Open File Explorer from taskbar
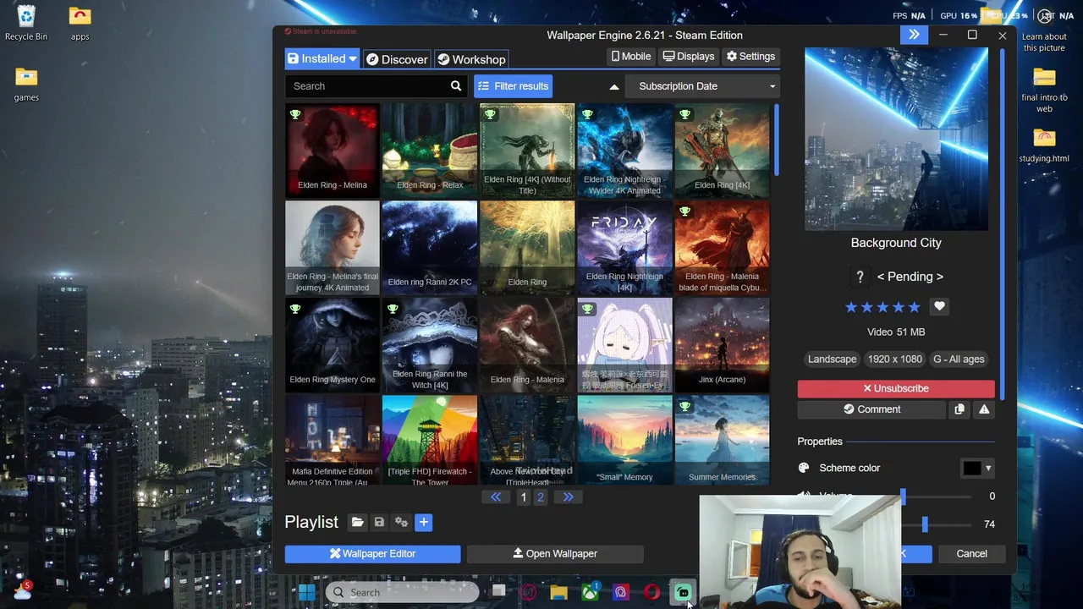Viewport: 1083px width, 609px height. [558, 592]
